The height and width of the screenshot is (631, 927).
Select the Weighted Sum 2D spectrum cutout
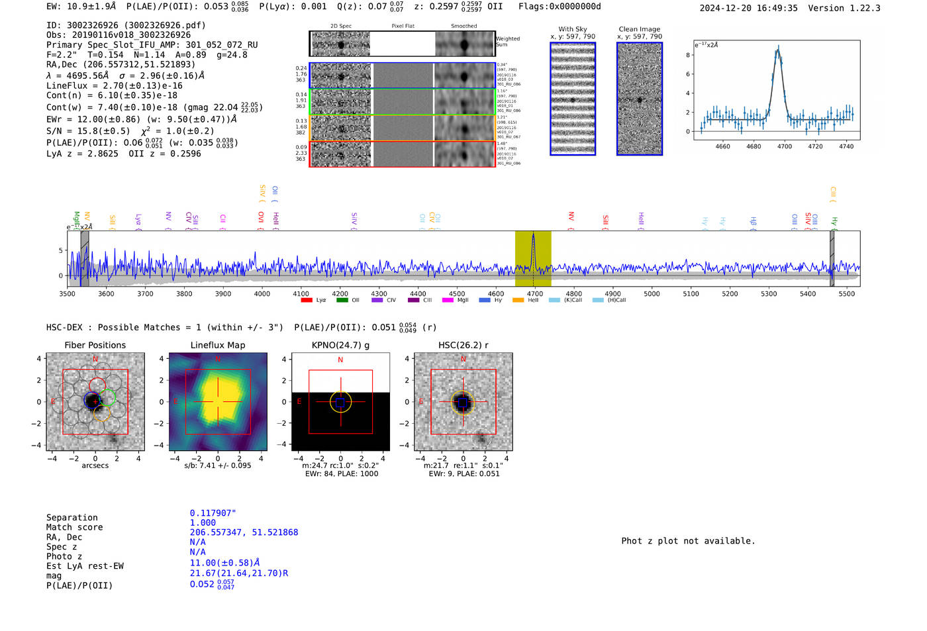(402, 44)
